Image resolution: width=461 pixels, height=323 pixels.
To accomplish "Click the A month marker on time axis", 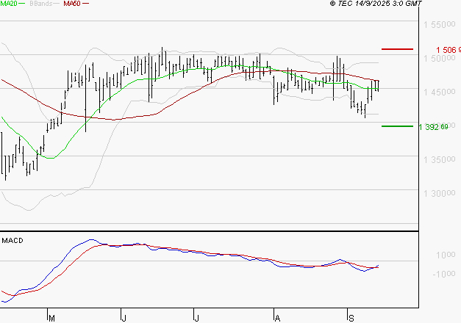I will pos(277,318).
